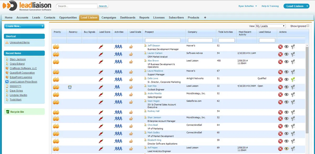
Task: Click the running figures activities icon for Alex Brown
Action: pyautogui.click(x=118, y=62)
